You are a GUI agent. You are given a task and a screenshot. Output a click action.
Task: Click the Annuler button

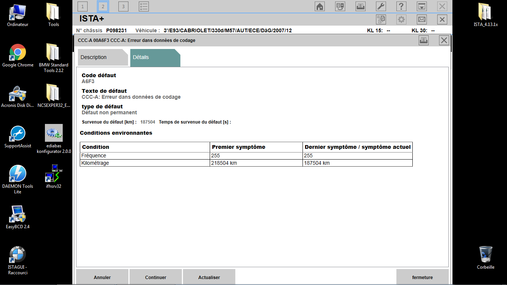point(102,277)
